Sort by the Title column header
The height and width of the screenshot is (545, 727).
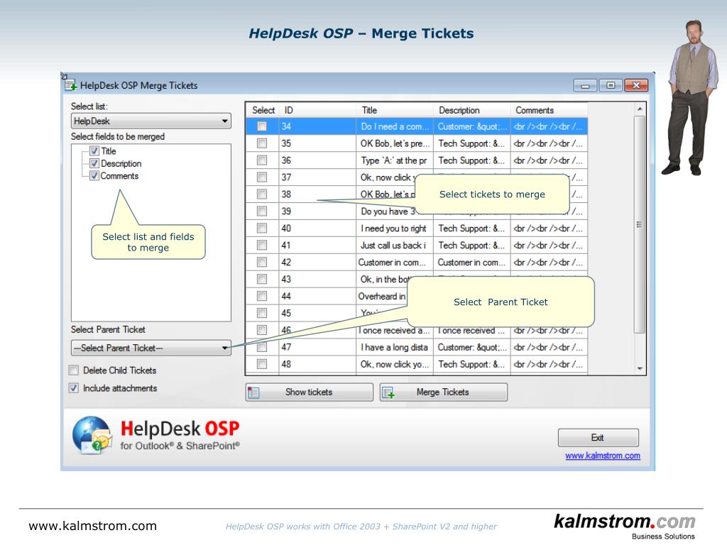coord(395,110)
